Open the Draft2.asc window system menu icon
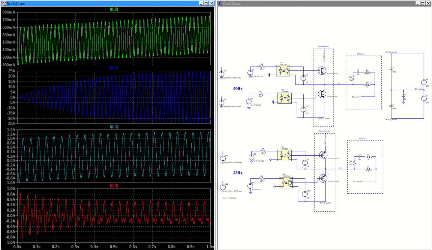The height and width of the screenshot is (250, 432). [220, 3]
